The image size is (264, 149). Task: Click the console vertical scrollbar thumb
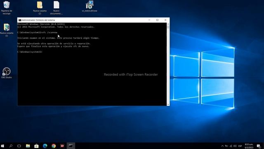pos(168,27)
